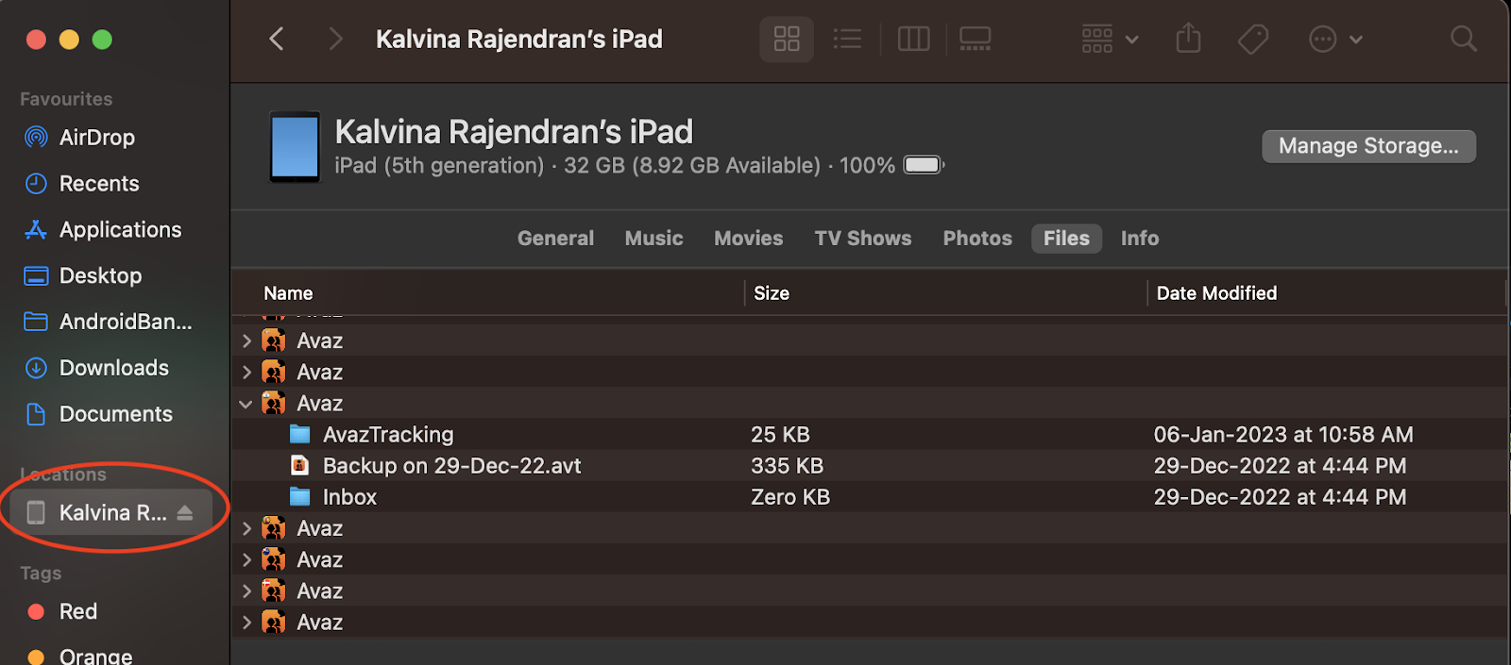Open the Music tab
The height and width of the screenshot is (665, 1511).
654,239
